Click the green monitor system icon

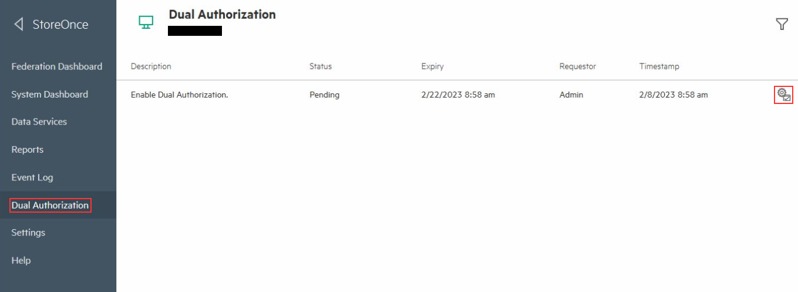click(x=146, y=22)
